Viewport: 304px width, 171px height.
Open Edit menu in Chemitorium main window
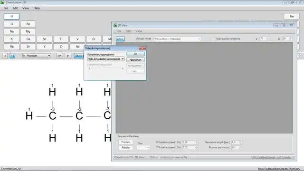point(15,8)
